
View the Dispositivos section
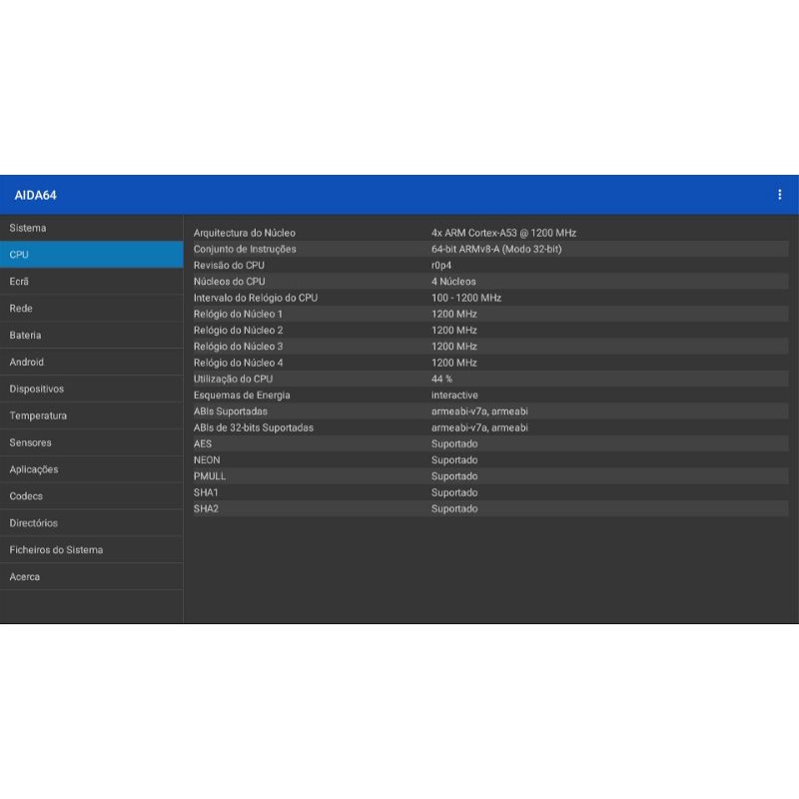(x=91, y=389)
